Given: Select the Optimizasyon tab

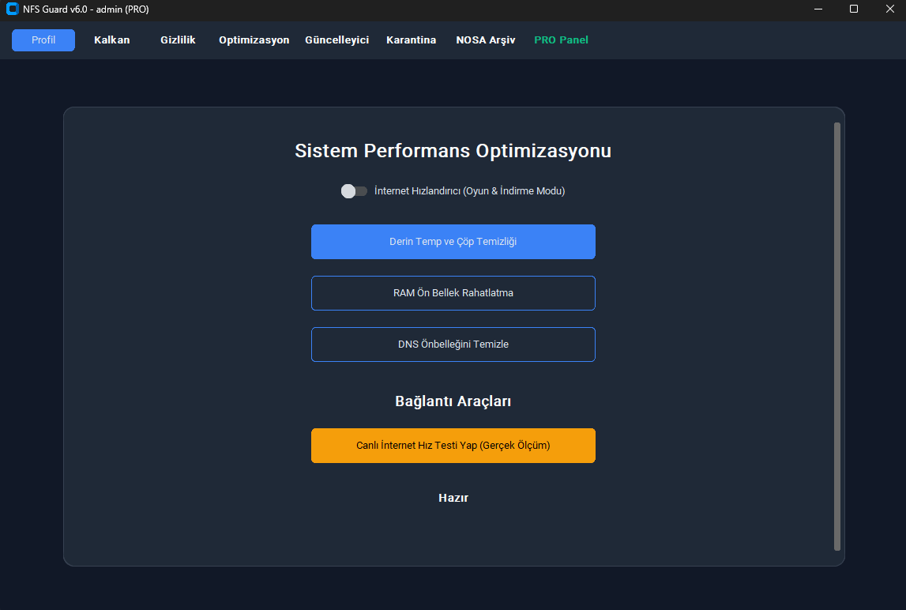Looking at the screenshot, I should [x=254, y=40].
